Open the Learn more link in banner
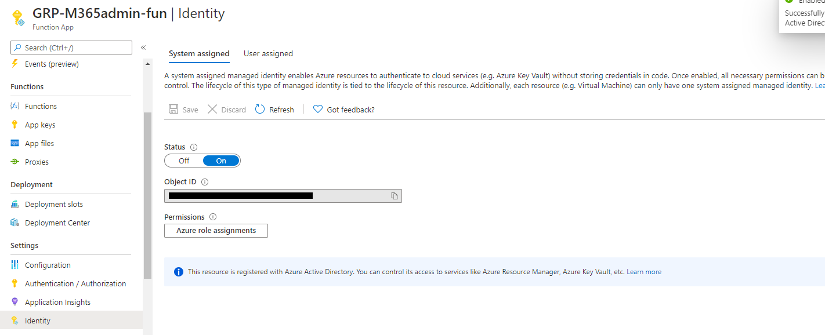Image resolution: width=825 pixels, height=335 pixels. 644,272
